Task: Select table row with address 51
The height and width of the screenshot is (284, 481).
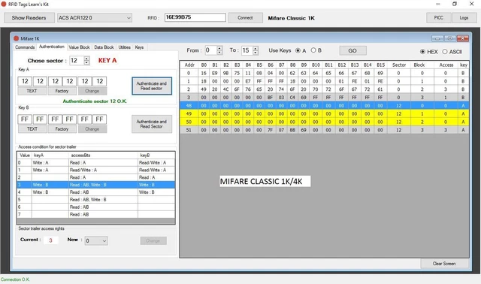Action: tap(324, 130)
